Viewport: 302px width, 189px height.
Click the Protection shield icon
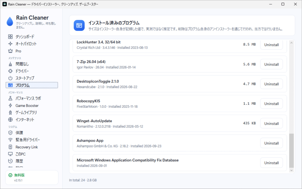(x=10, y=133)
